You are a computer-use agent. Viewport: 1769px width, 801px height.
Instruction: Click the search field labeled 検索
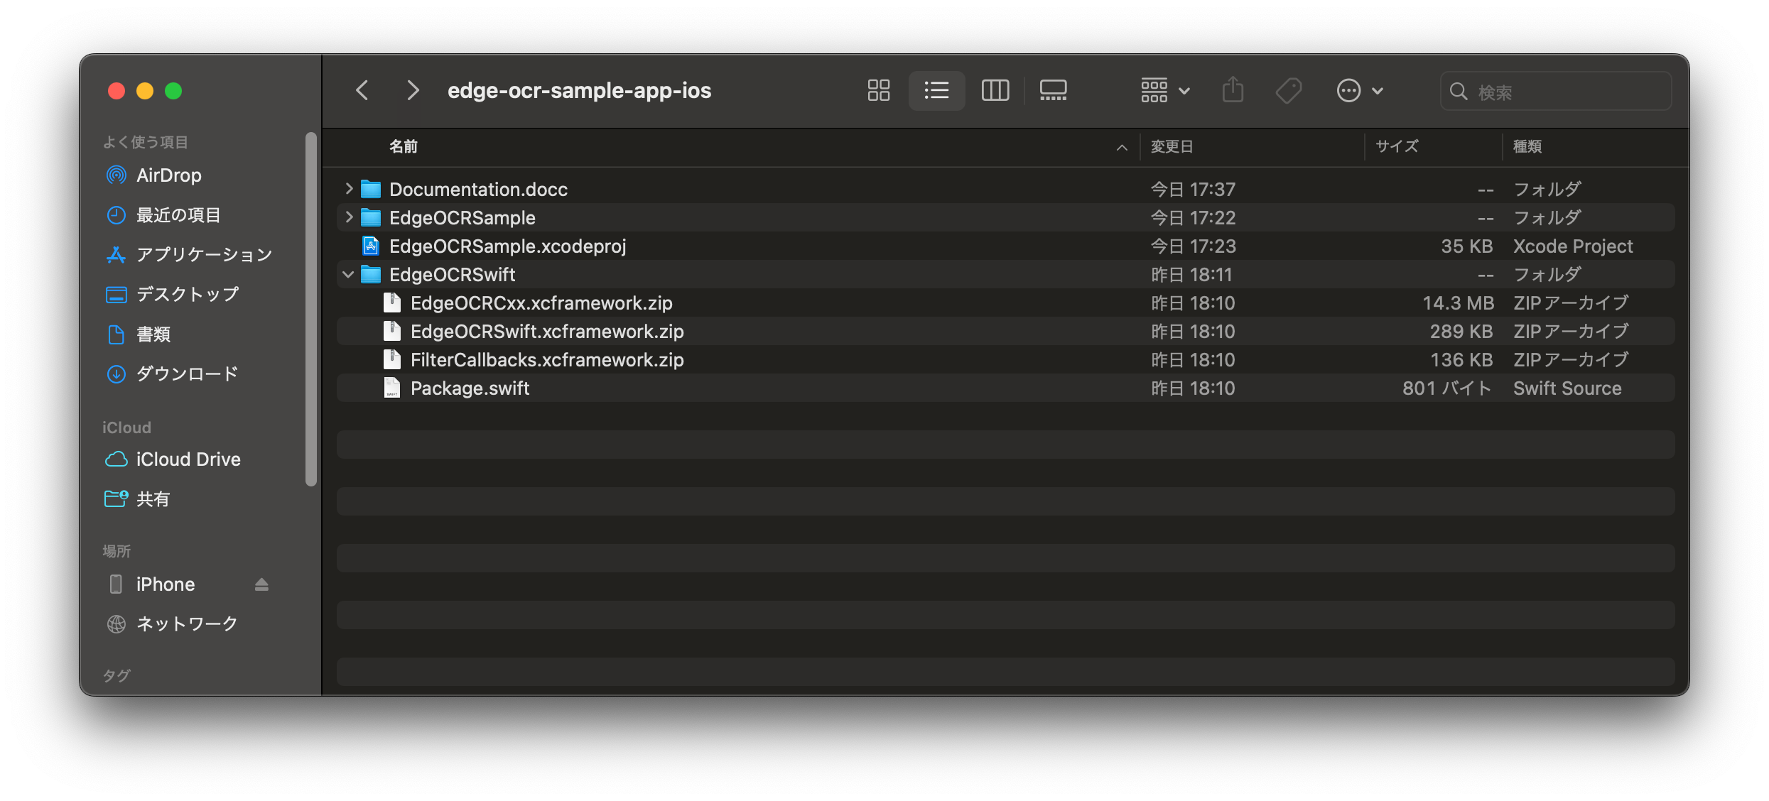pyautogui.click(x=1556, y=92)
